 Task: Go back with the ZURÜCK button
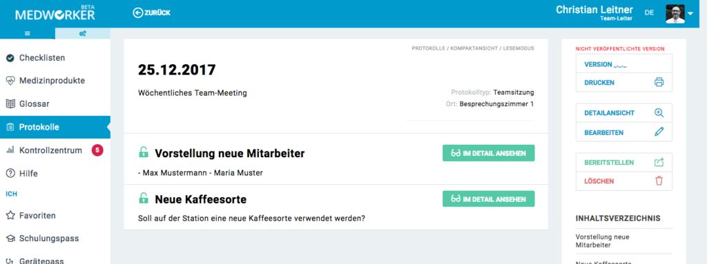[x=151, y=12]
